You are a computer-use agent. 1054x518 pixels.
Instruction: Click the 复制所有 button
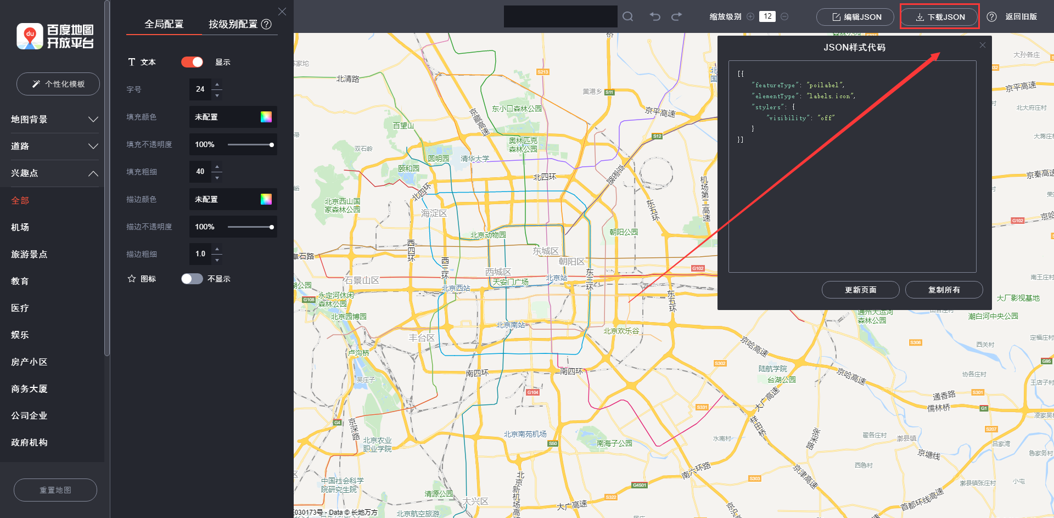click(944, 290)
